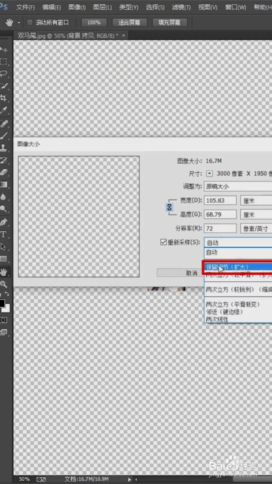Select the Lasso tool
This screenshot has width=272, height=484.
(3, 74)
